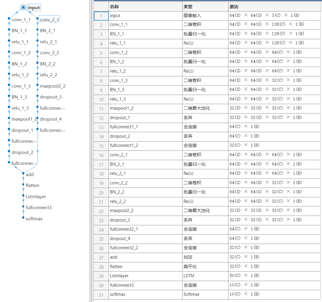
Task: Select relu_2_1 node in the graph
Action: coord(48,42)
